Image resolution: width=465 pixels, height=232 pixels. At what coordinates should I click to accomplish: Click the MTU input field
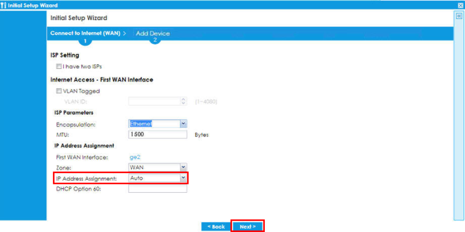(x=157, y=134)
